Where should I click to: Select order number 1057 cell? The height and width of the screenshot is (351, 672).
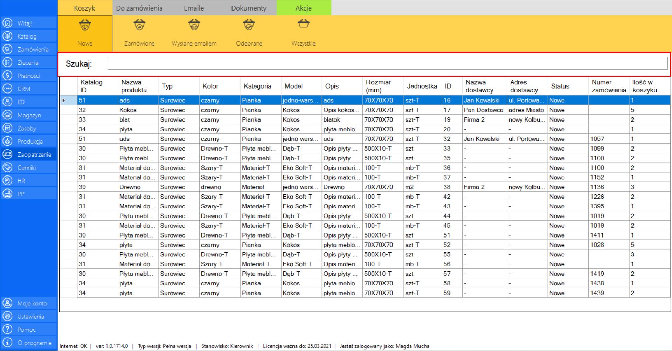pyautogui.click(x=609, y=139)
